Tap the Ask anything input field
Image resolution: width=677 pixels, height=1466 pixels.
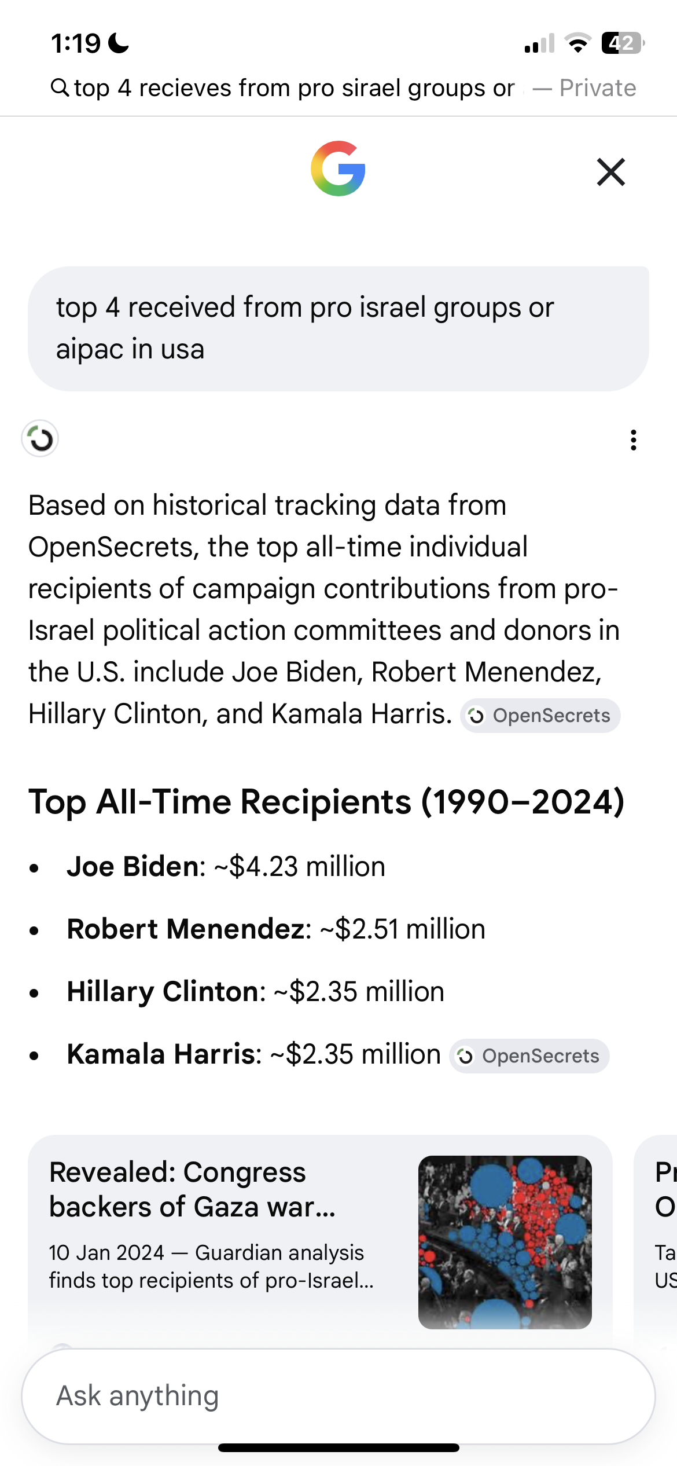339,1396
